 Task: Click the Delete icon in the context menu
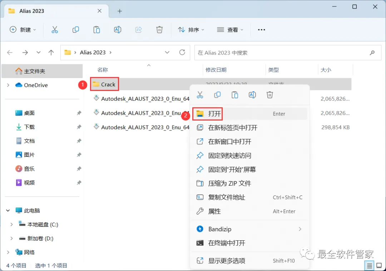click(270, 95)
